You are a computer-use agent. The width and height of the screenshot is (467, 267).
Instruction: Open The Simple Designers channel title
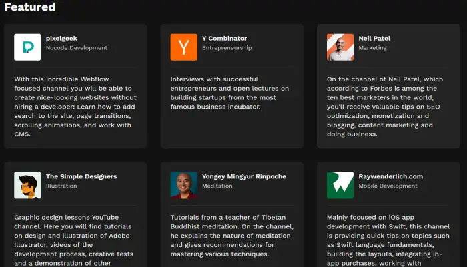coord(81,176)
